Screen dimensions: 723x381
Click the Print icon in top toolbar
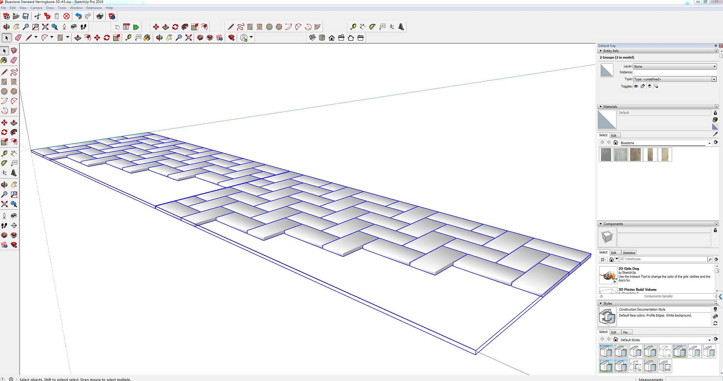click(100, 16)
